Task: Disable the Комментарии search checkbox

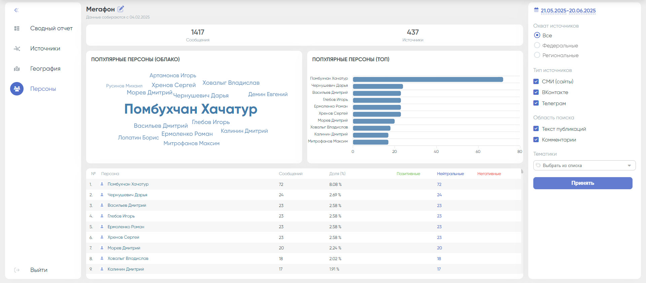Action: [536, 139]
